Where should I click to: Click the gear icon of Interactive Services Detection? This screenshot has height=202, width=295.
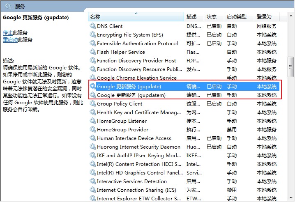pos(93,181)
